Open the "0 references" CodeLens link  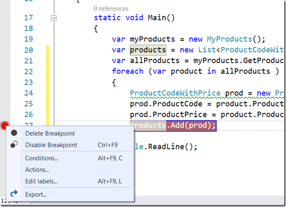[111, 8]
